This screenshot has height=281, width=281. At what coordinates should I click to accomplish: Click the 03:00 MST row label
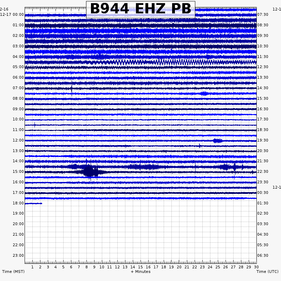[x=18, y=46]
